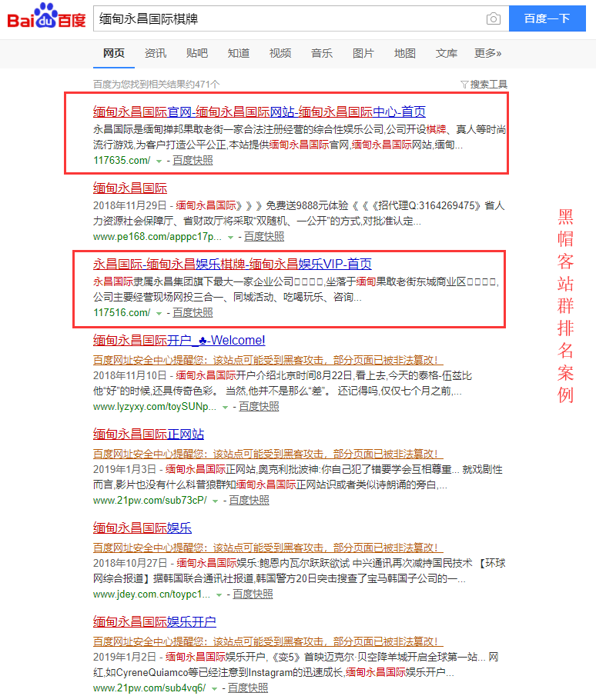This screenshot has height=696, width=596.
Task: Open 百度快照 for 117516.com result
Action: point(193,313)
